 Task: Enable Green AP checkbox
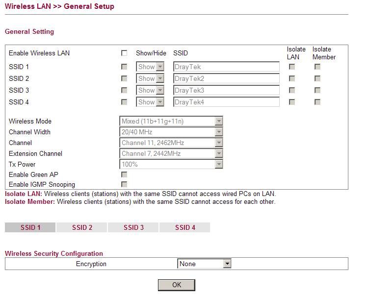point(124,174)
